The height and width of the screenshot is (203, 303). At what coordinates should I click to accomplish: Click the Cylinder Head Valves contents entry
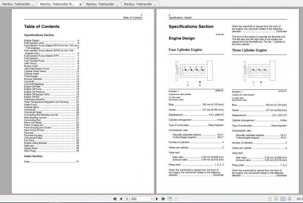coord(52,71)
